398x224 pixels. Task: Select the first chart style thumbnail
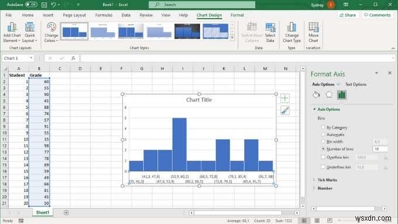[74, 31]
